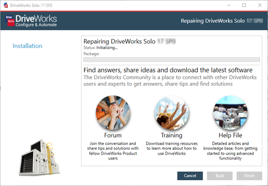This screenshot has height=186, width=268.
Task: Click the Forum heading
Action: [113, 135]
